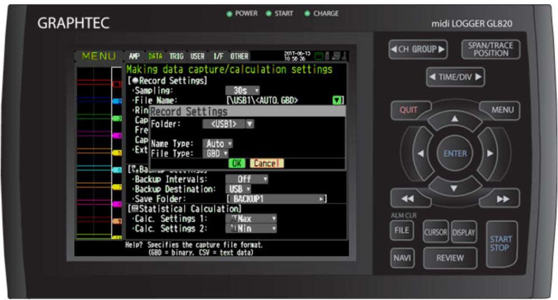558x300 pixels.
Task: Open the File Type GBD dropdown
Action: pyautogui.click(x=215, y=154)
